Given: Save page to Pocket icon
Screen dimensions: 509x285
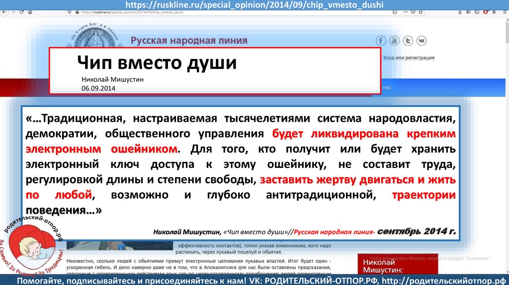Looking at the screenshot, I should click(x=413, y=12).
